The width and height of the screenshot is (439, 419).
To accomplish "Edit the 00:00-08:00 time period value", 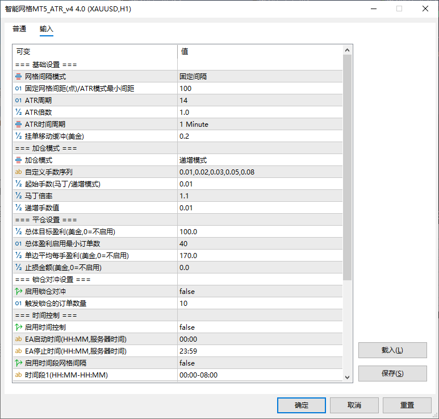I will click(260, 375).
